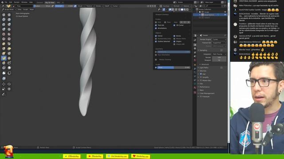Open the Window menu
Viewport: 284px width, 159px height.
click(x=24, y=2)
